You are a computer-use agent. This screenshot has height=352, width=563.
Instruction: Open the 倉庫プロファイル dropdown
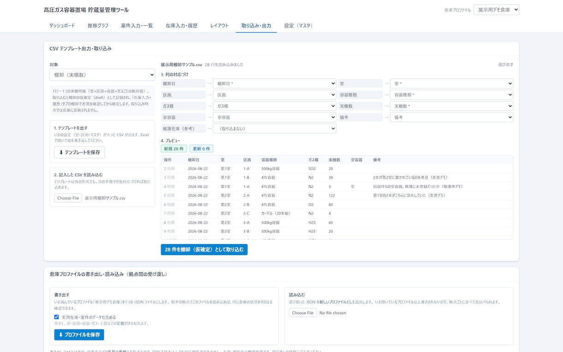click(x=496, y=10)
